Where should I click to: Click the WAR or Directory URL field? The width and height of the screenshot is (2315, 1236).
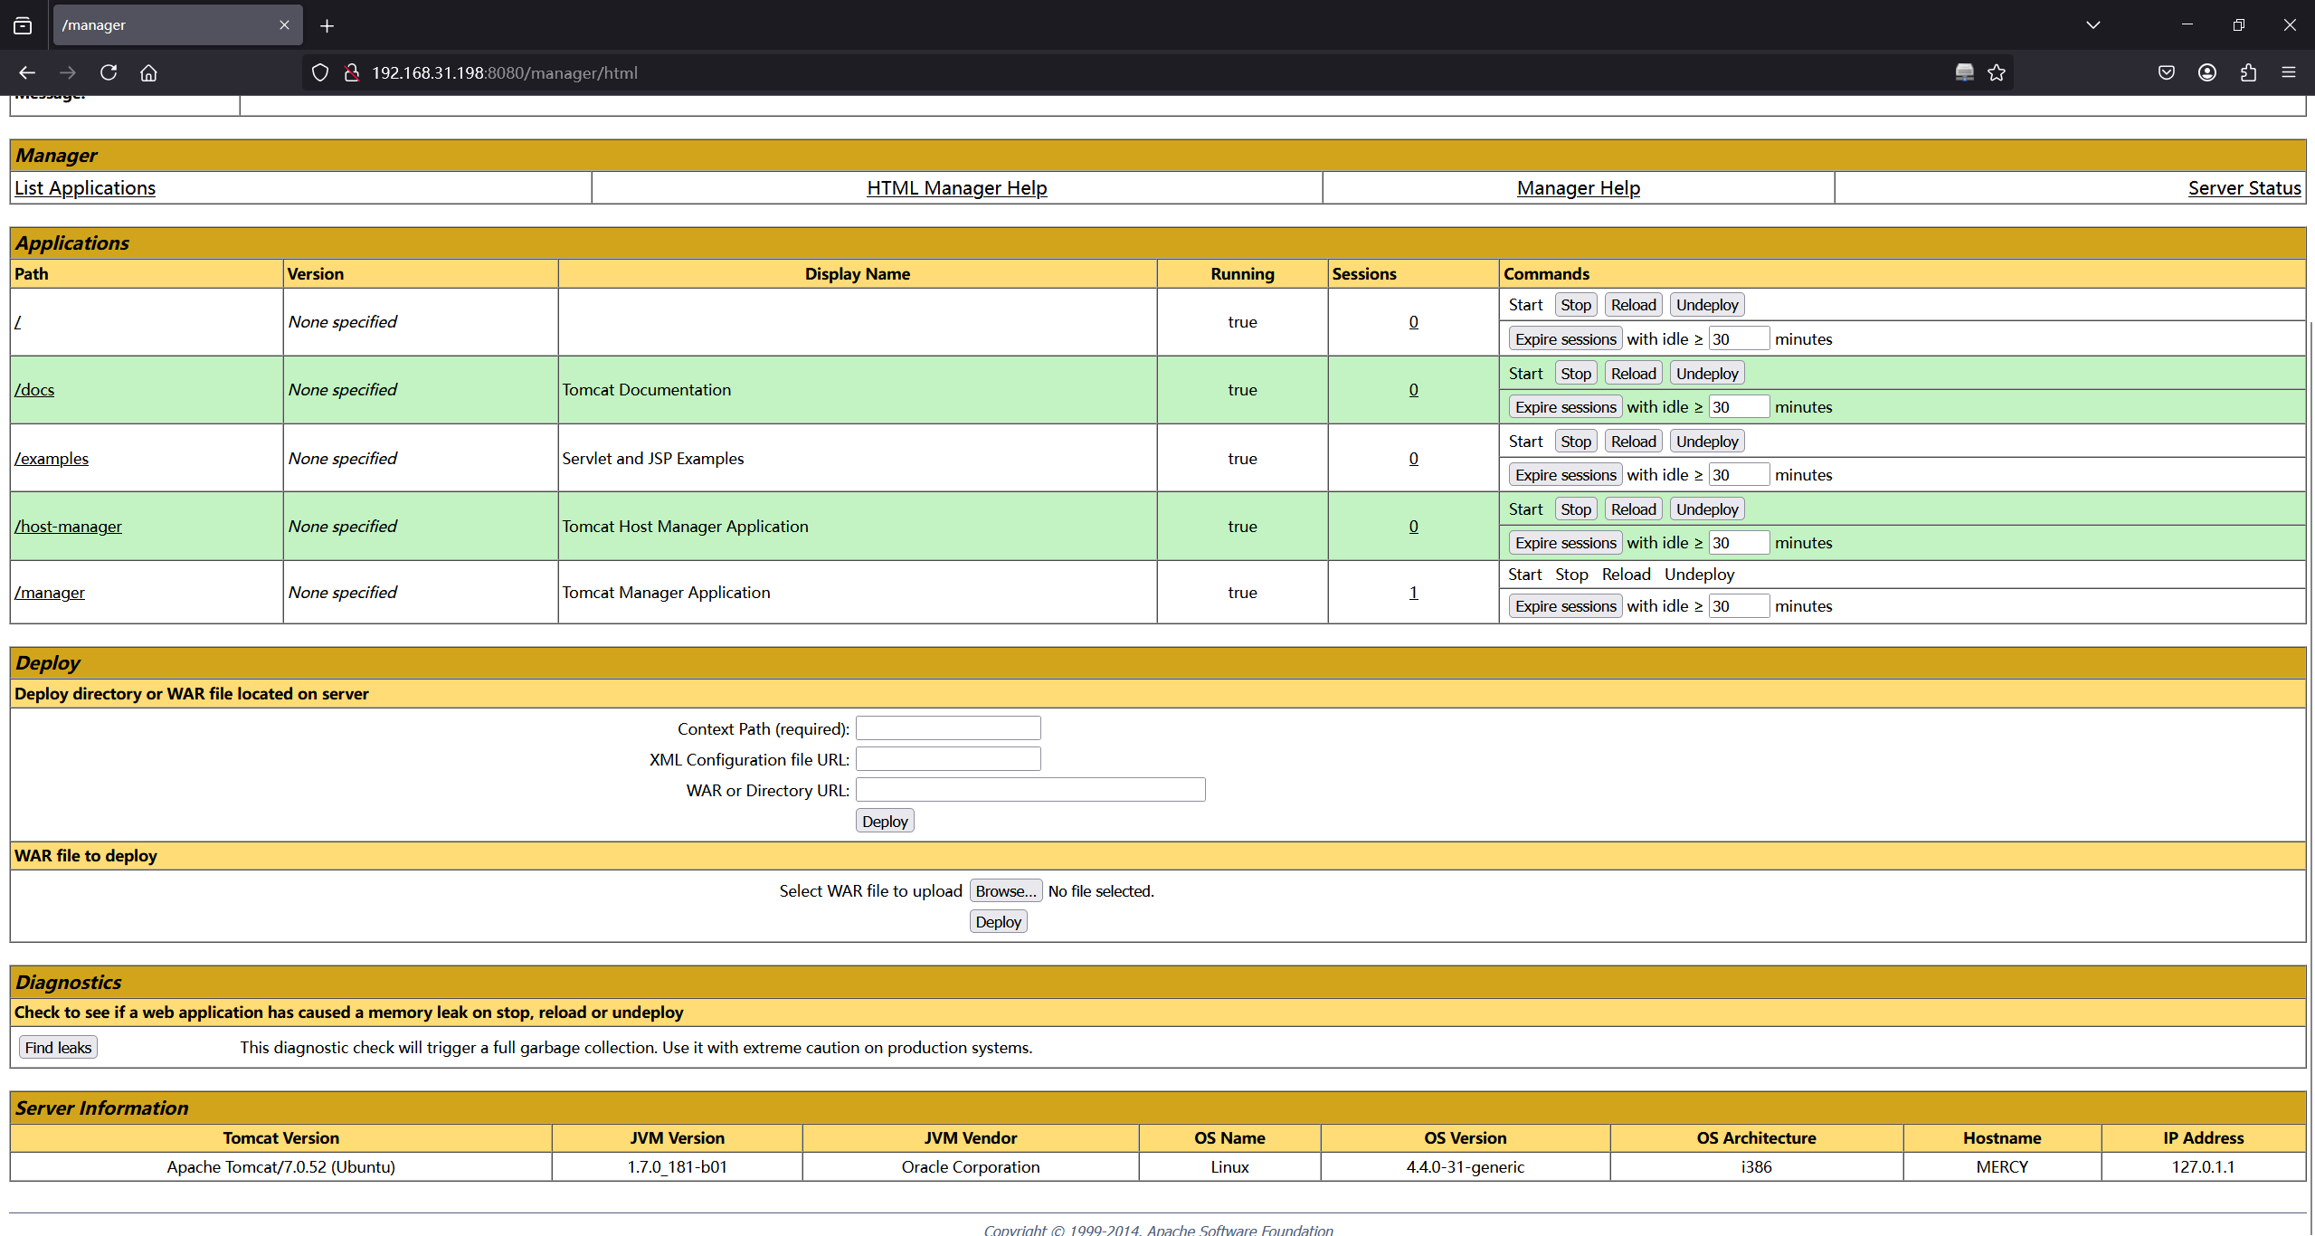coord(1030,790)
